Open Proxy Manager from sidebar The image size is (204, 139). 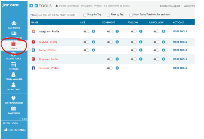tap(14, 75)
